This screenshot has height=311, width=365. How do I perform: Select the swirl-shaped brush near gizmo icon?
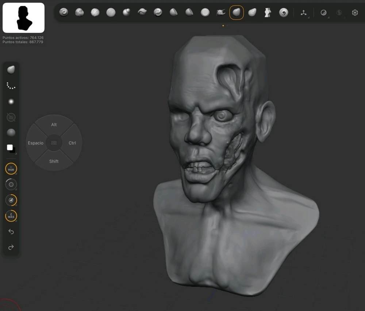click(x=283, y=13)
